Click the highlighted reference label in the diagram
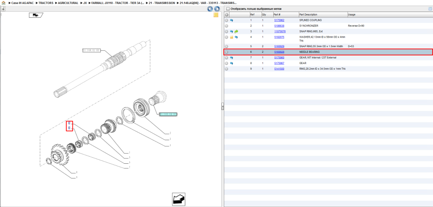The image size is (433, 207). tap(168, 114)
